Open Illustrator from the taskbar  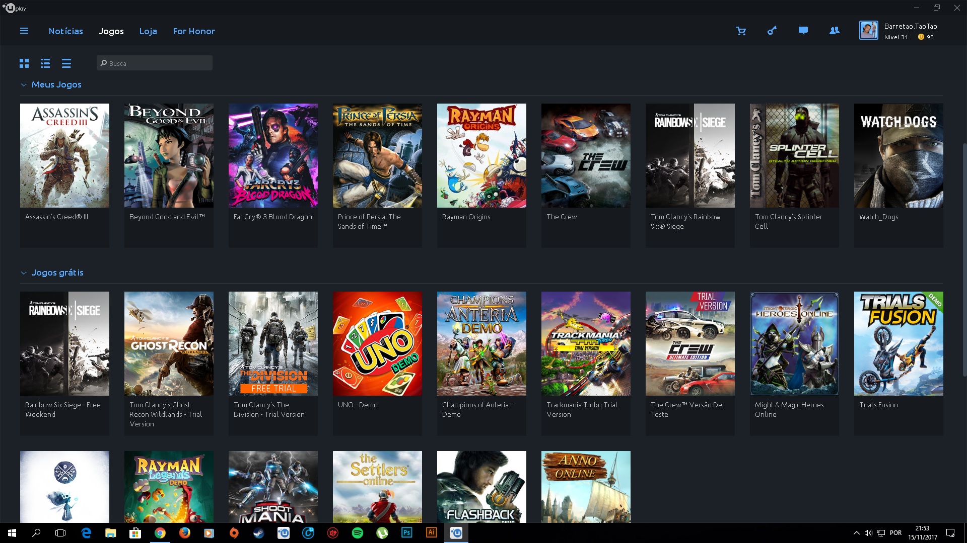point(432,533)
